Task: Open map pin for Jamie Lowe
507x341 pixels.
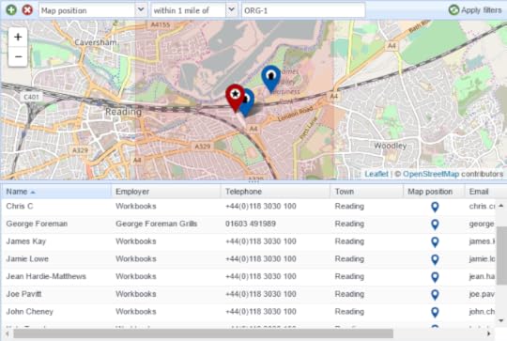Action: point(435,259)
